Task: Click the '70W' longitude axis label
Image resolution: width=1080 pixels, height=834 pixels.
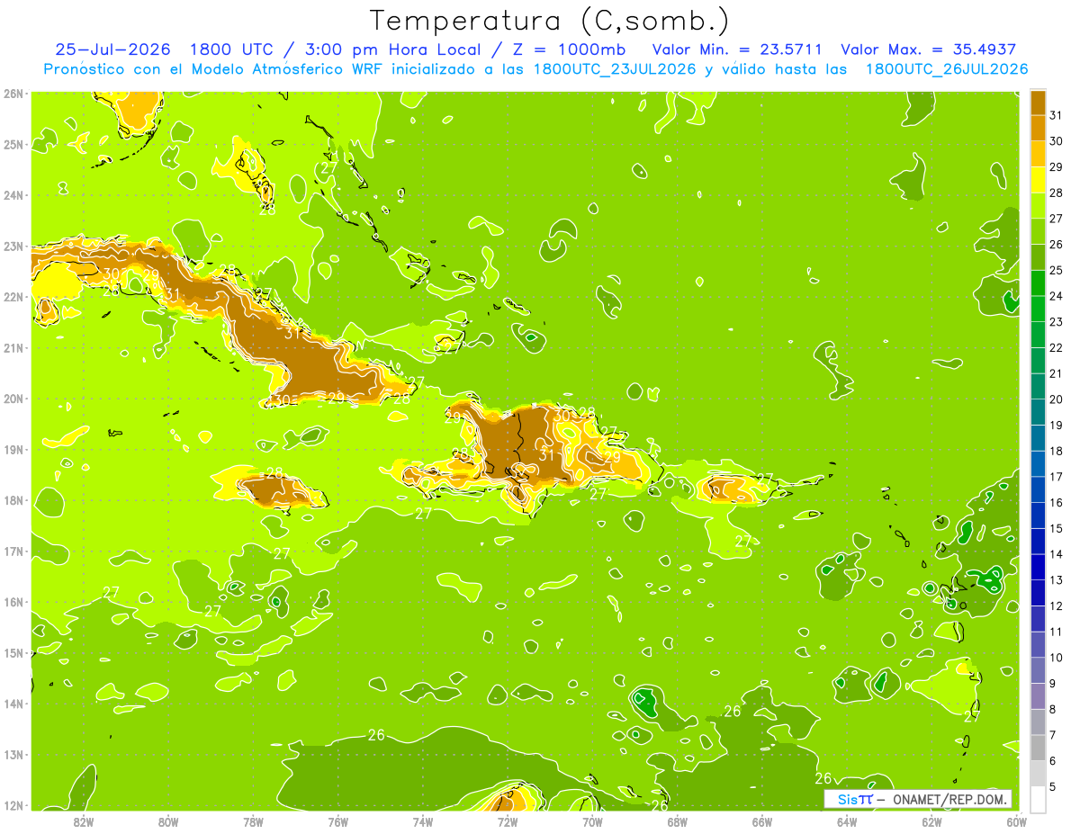Action: [x=592, y=821]
